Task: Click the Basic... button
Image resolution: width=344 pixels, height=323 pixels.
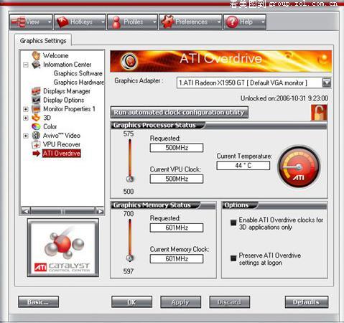Action: point(38,302)
